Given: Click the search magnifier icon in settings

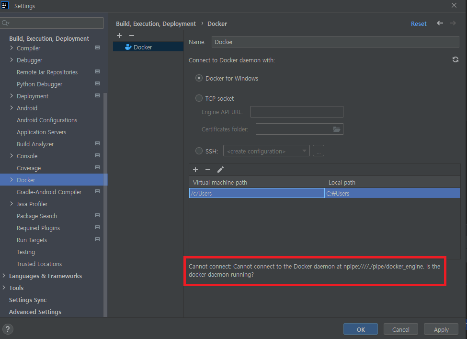Looking at the screenshot, I should tap(5, 23).
